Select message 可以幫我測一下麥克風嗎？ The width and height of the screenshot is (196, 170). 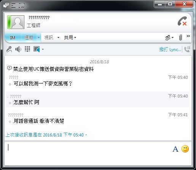(x=43, y=83)
